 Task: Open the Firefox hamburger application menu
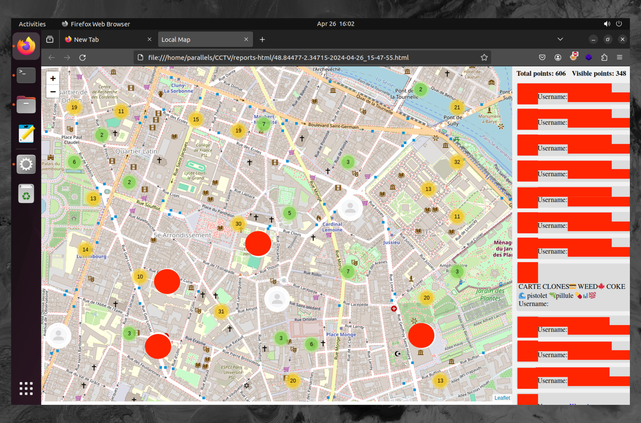point(620,57)
